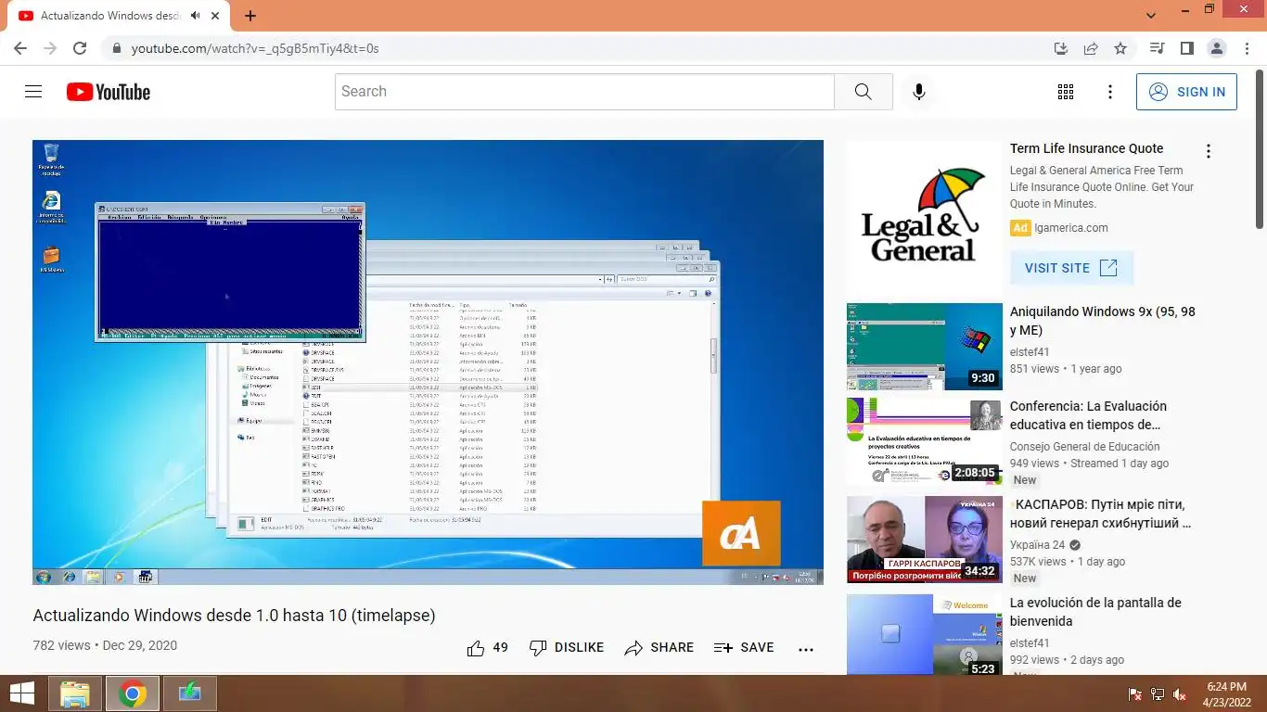Open lgamerica.com ad link
1267x712 pixels.
[x=1071, y=228]
